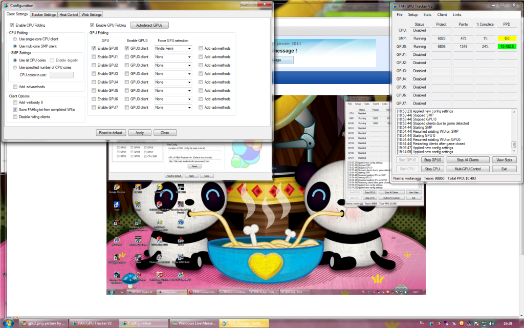Open the gpu2.png Chrome taskbar item
The image size is (524, 328).
pyautogui.click(x=43, y=323)
